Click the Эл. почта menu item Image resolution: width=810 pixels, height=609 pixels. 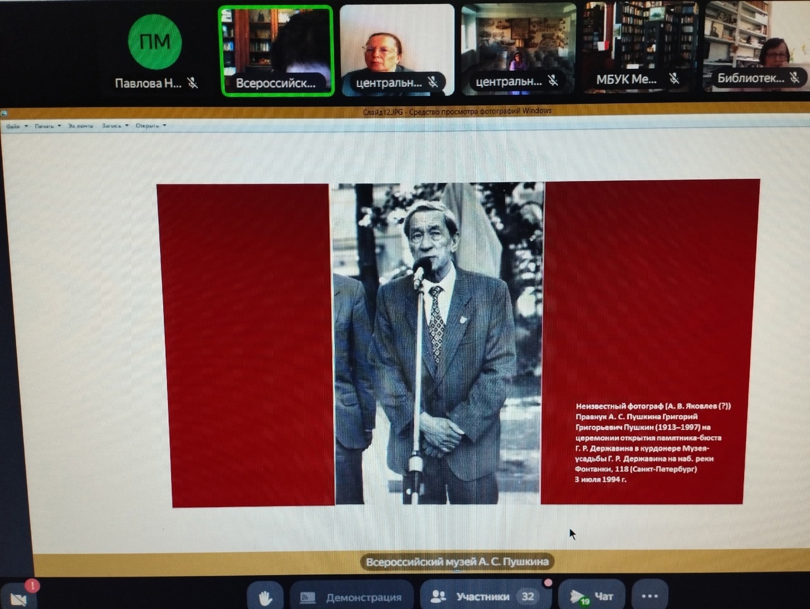tap(80, 126)
